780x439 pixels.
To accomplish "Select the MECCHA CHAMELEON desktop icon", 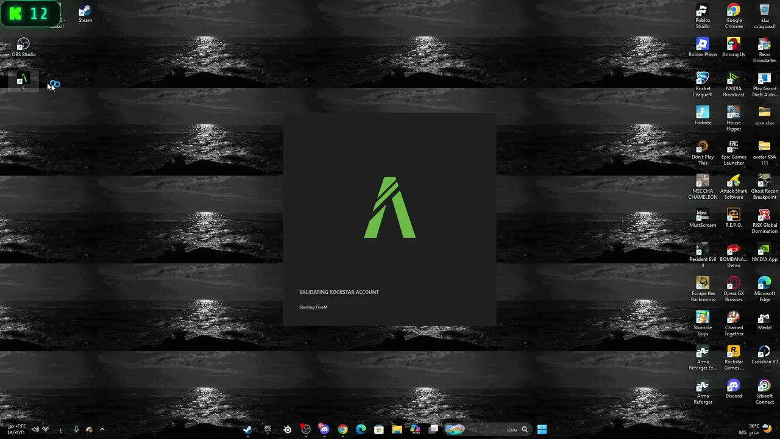I will click(x=703, y=187).
